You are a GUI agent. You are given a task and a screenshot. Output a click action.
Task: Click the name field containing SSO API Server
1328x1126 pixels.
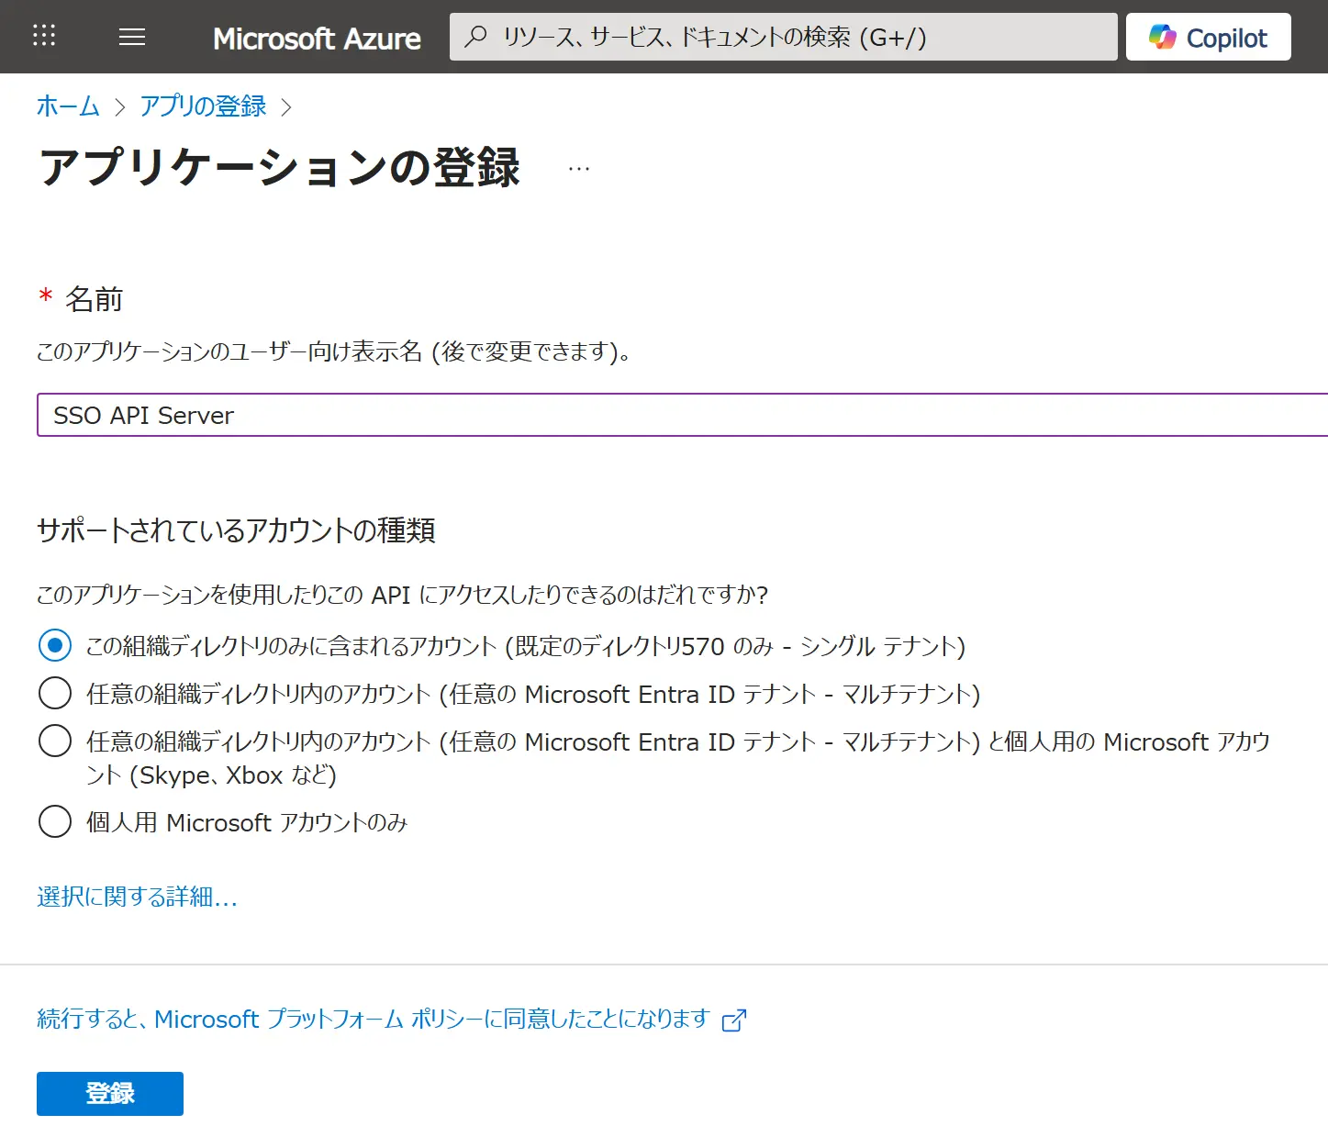point(682,415)
